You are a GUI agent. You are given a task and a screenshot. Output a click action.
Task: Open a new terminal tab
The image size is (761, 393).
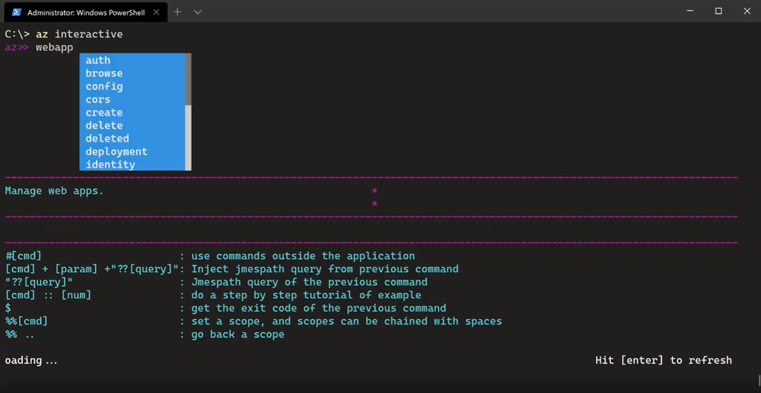(x=177, y=12)
